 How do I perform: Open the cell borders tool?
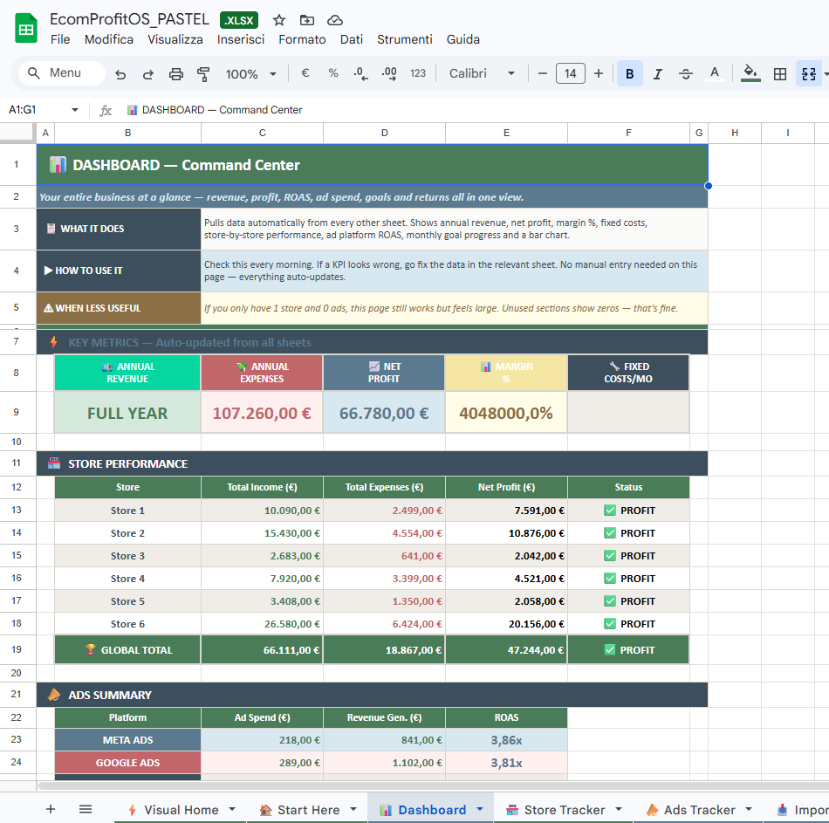point(780,74)
